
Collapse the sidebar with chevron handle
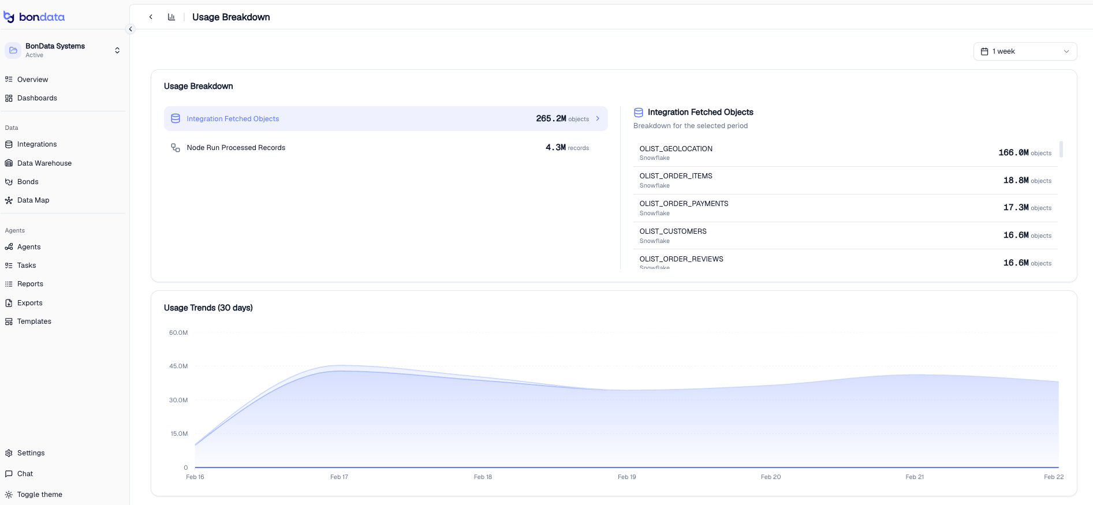[130, 29]
